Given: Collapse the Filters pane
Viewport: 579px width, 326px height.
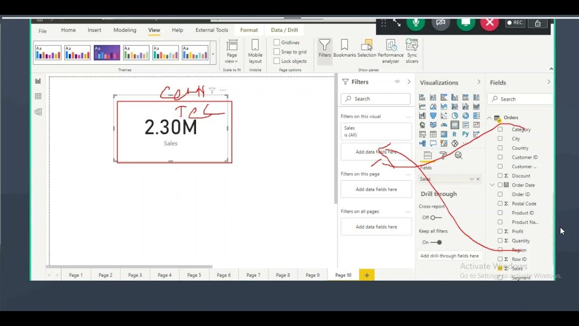Looking at the screenshot, I should click(409, 82).
